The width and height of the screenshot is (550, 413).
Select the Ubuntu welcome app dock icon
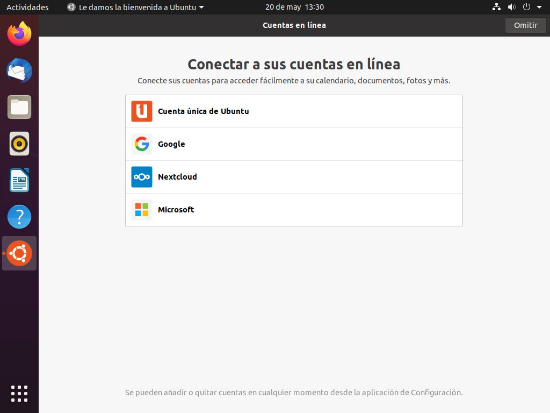(19, 253)
